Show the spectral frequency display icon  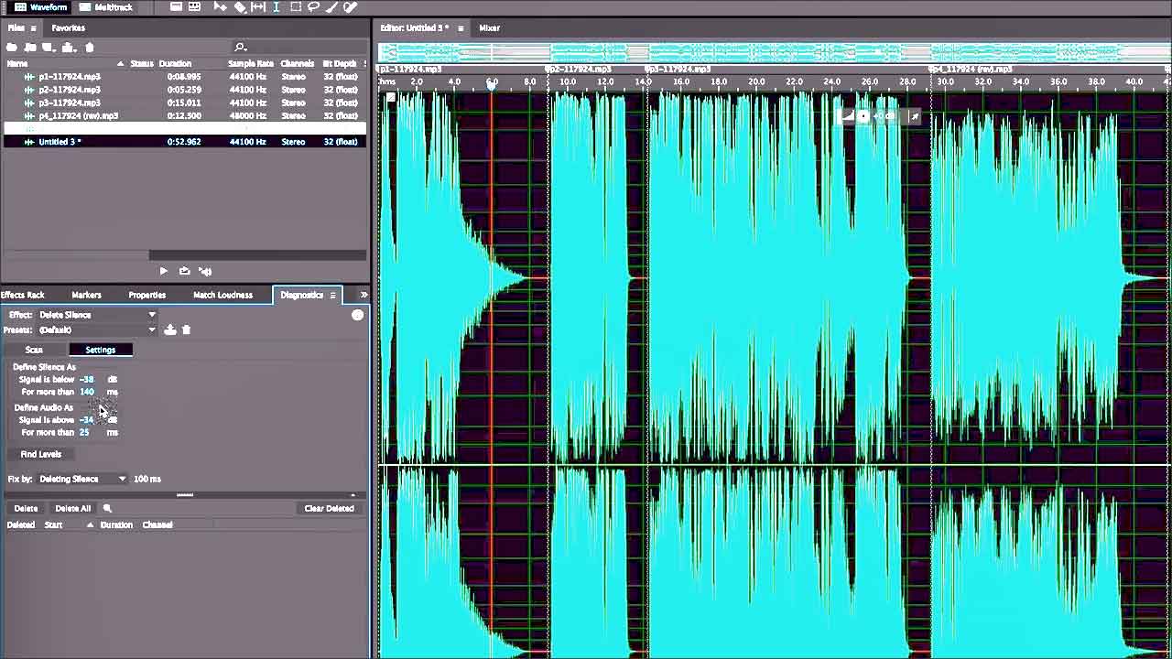tap(176, 6)
